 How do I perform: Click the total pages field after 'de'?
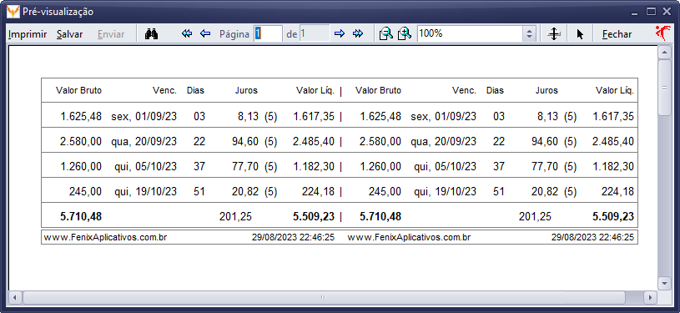315,34
